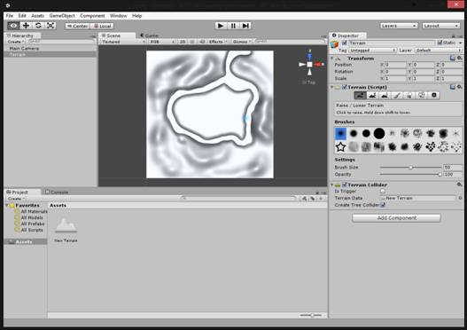The image size is (467, 330).
Task: Open the Layout dropdown
Action: click(x=440, y=26)
